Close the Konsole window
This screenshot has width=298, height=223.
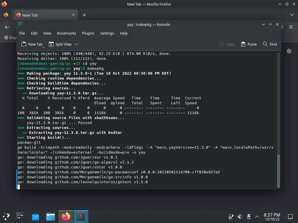pyautogui.click(x=277, y=24)
